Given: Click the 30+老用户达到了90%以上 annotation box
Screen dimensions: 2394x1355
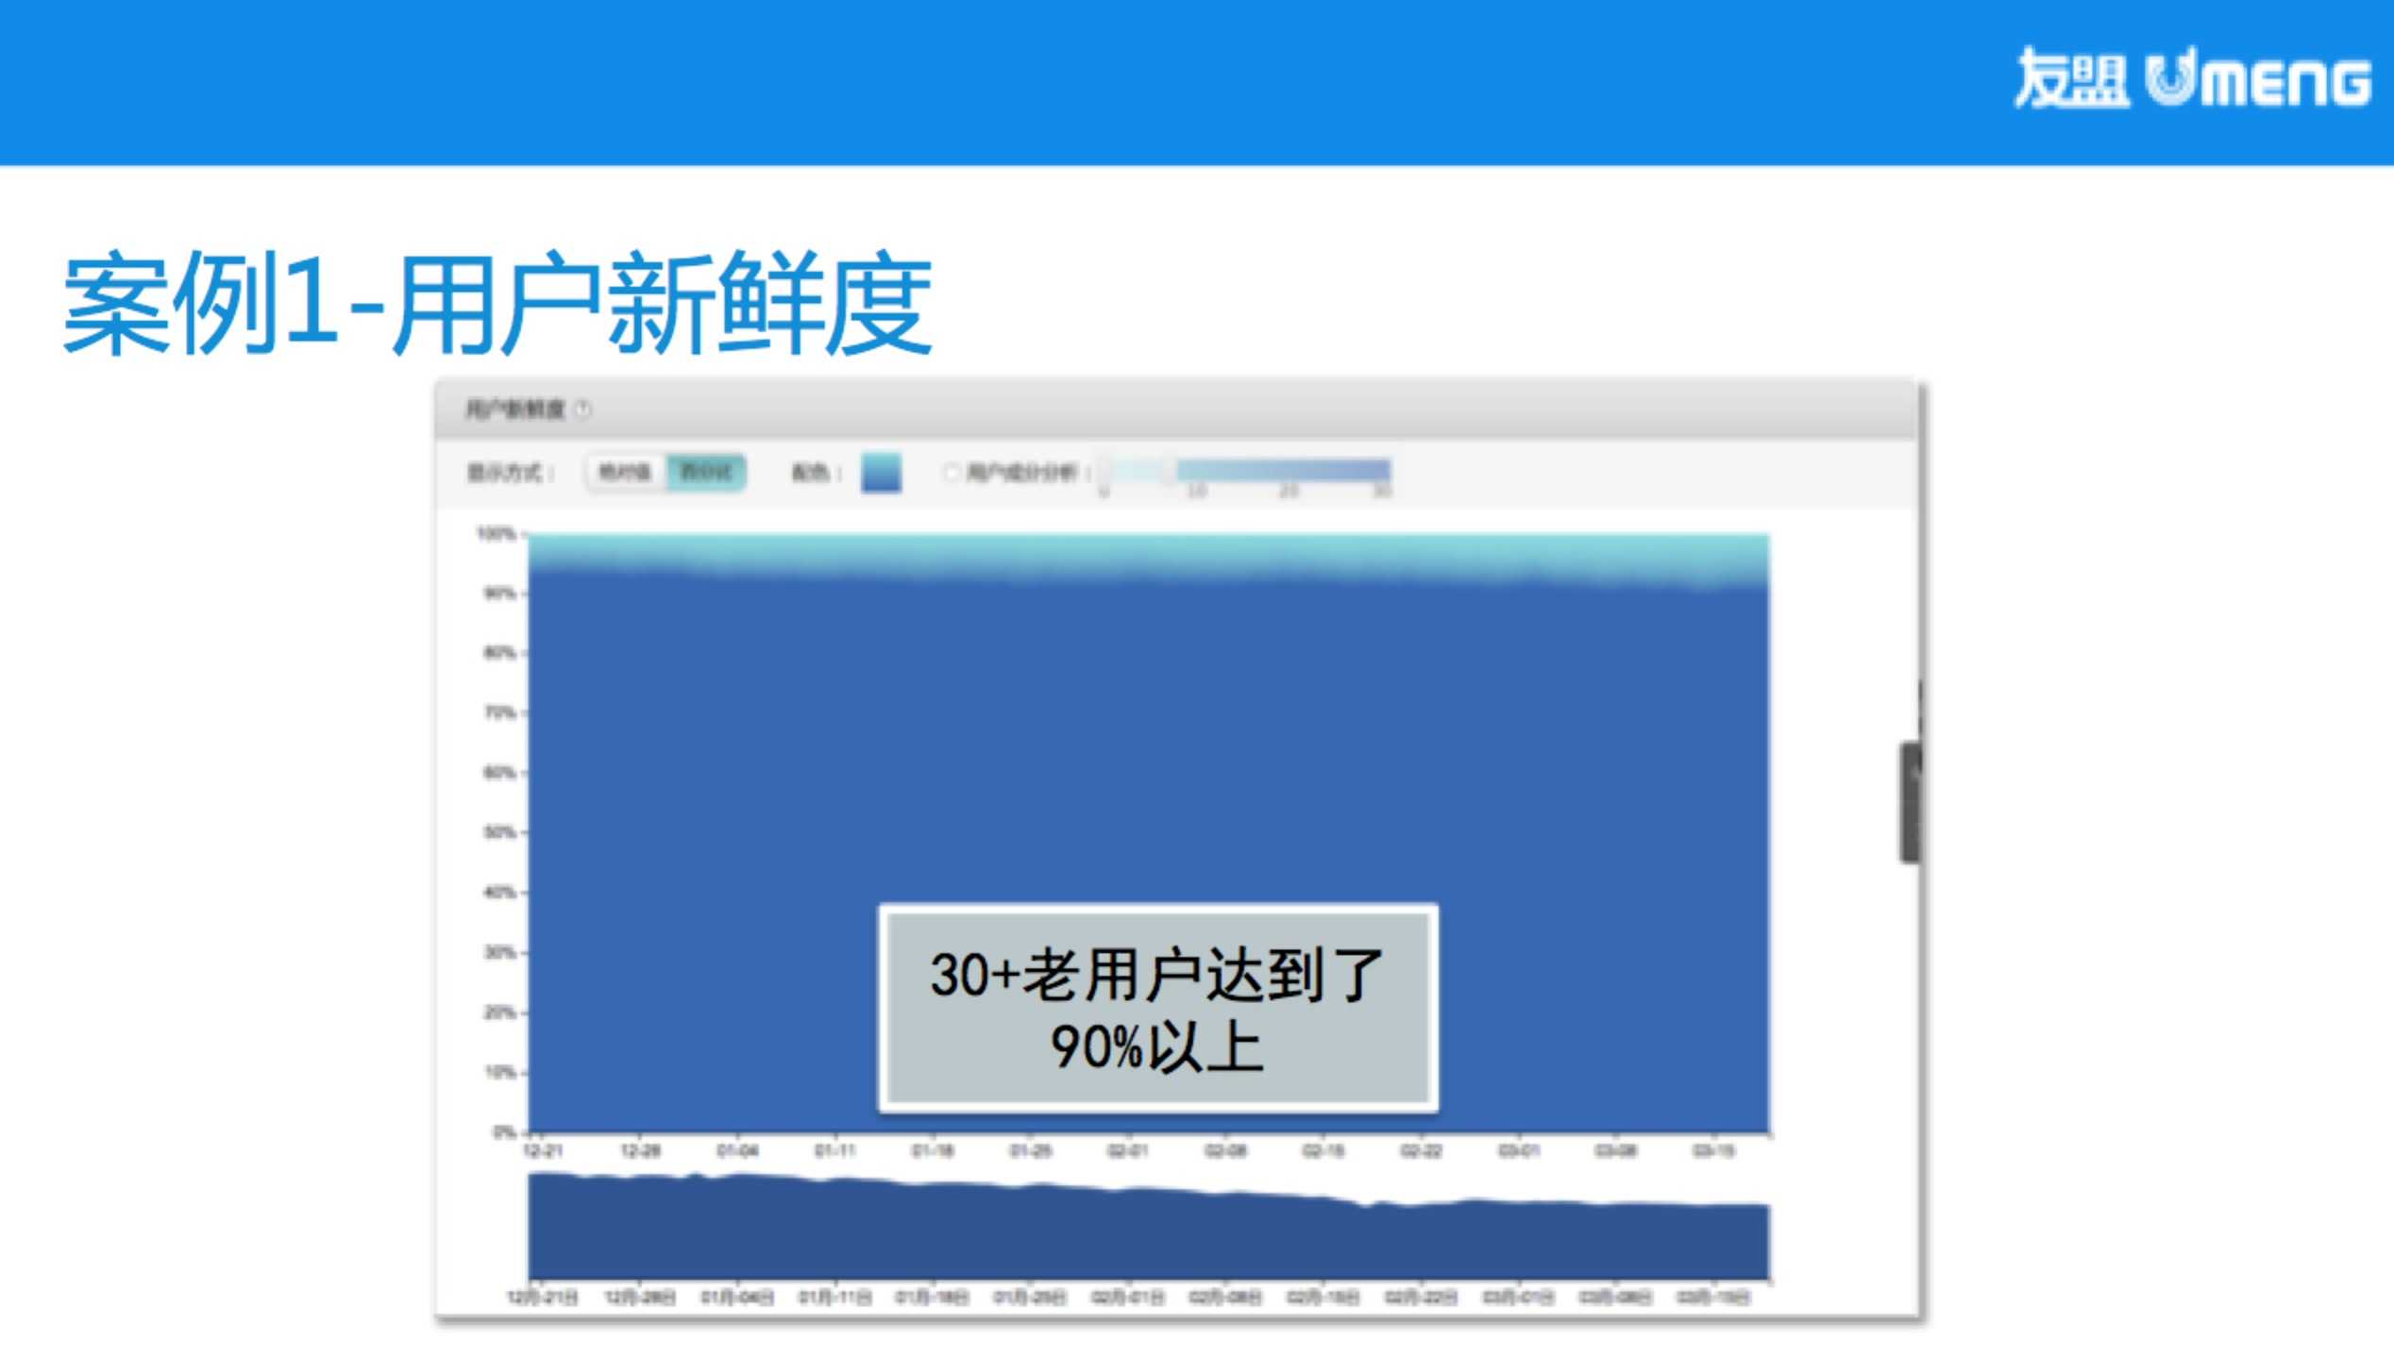Looking at the screenshot, I should pos(1157,1008).
